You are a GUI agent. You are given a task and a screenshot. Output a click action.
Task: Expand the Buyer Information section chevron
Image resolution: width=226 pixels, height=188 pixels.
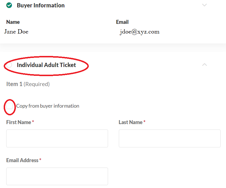click(204, 5)
